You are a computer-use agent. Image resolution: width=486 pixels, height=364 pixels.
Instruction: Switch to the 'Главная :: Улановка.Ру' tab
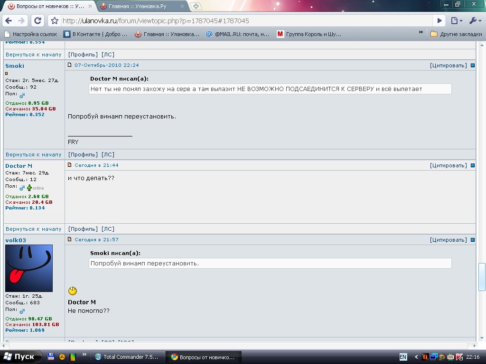pos(138,6)
